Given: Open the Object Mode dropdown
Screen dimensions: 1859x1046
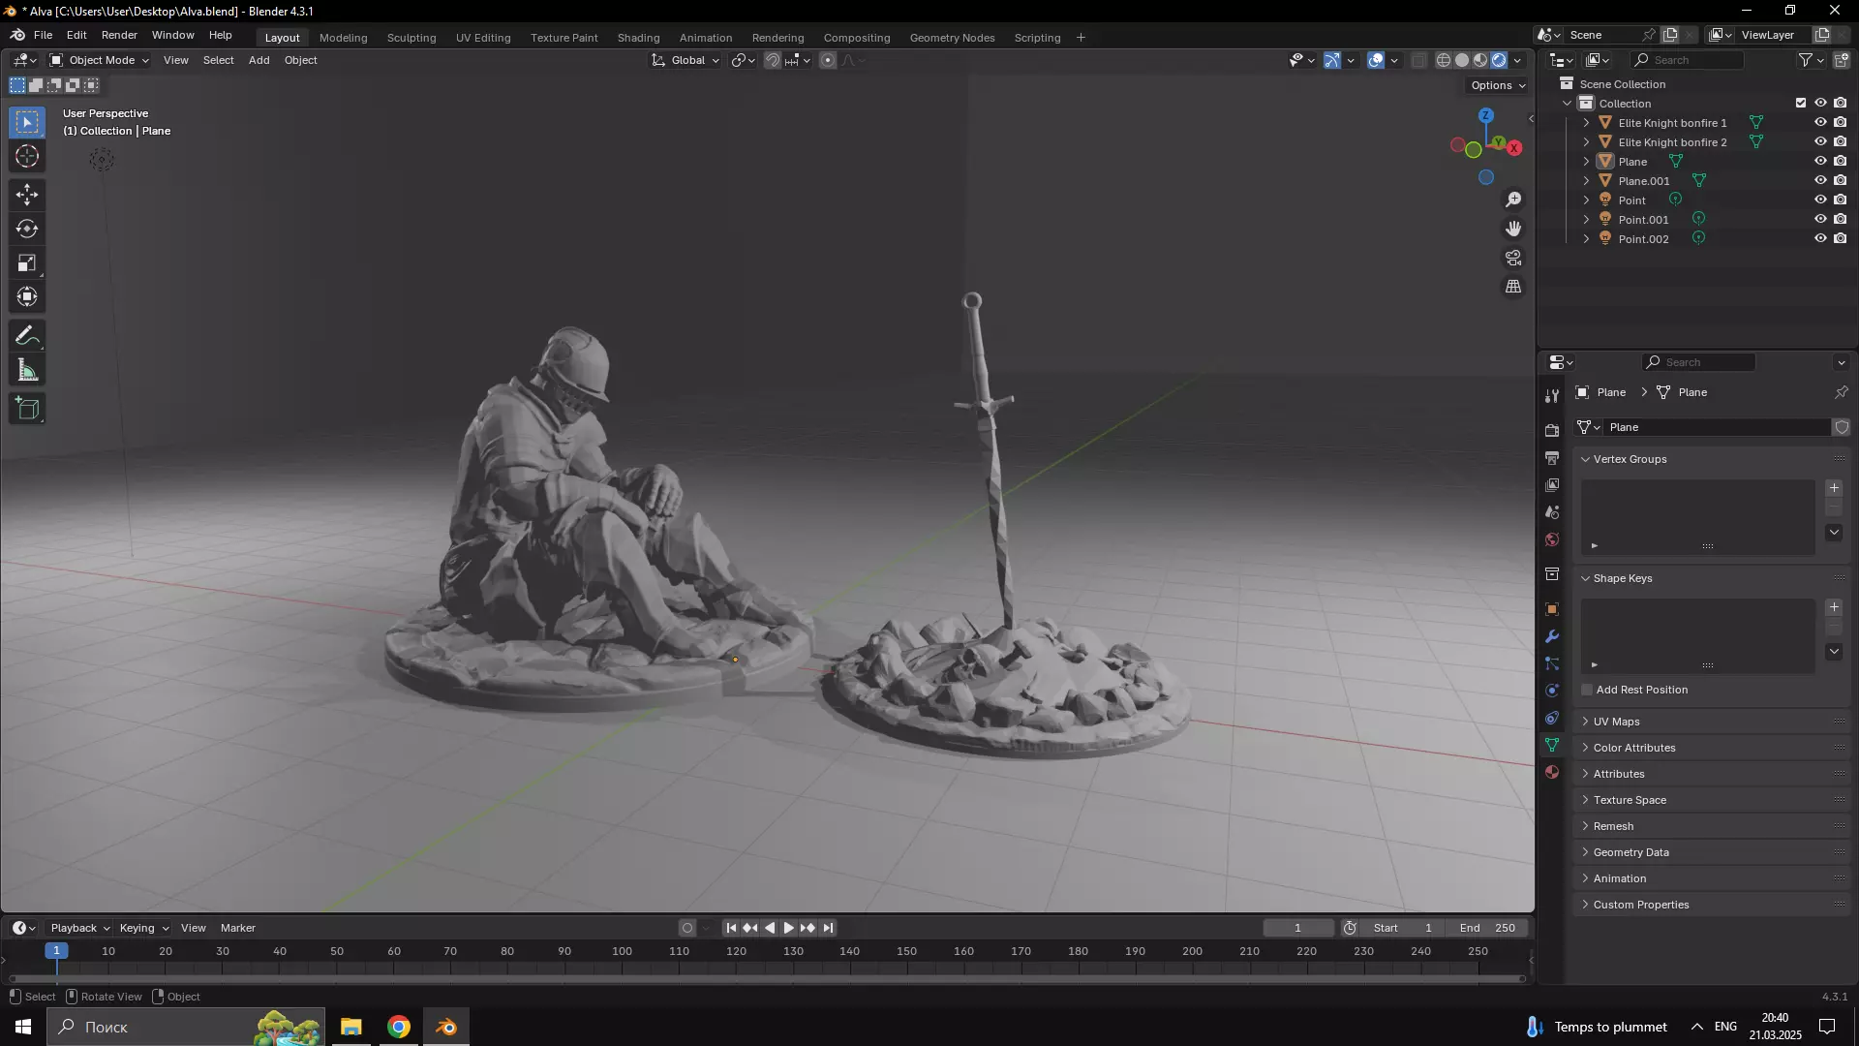Looking at the screenshot, I should pos(100,60).
